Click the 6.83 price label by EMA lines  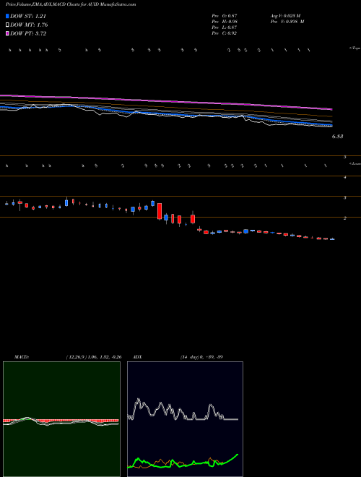337,137
